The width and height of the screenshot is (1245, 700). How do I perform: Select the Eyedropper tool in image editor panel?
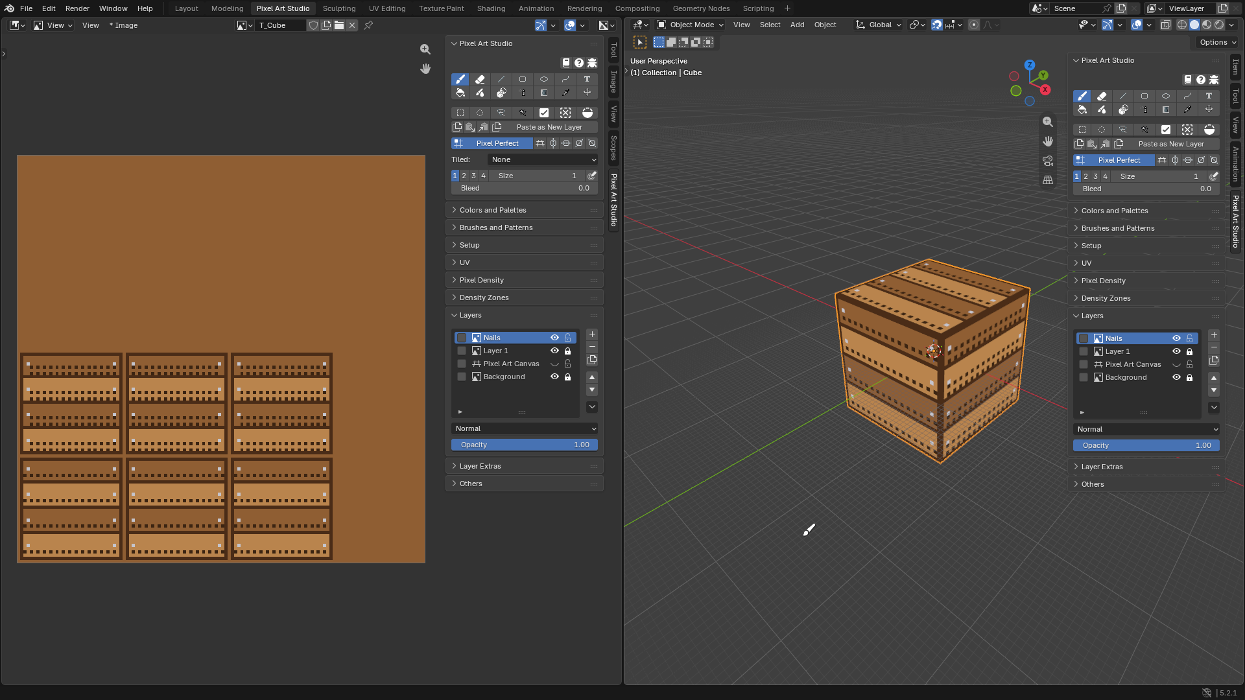click(565, 93)
